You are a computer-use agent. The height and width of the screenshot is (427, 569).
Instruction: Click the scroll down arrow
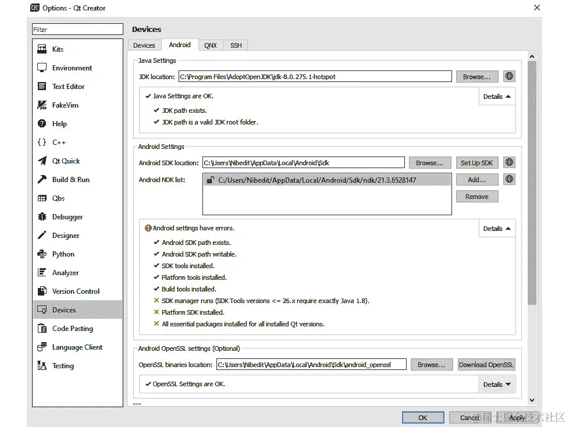(x=532, y=400)
